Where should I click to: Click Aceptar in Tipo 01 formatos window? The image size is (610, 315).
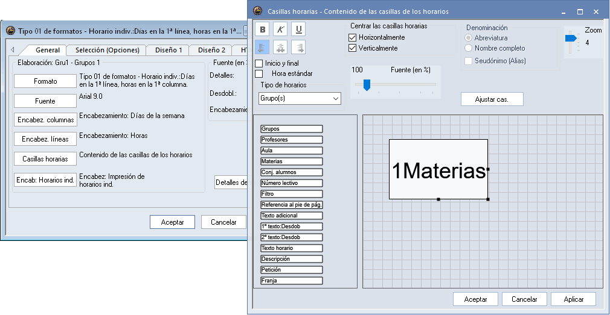[x=172, y=222]
